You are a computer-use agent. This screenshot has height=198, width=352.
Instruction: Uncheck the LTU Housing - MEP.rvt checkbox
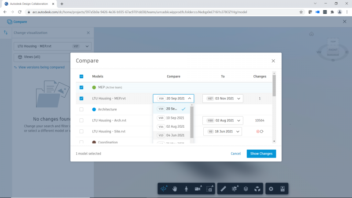click(x=81, y=99)
